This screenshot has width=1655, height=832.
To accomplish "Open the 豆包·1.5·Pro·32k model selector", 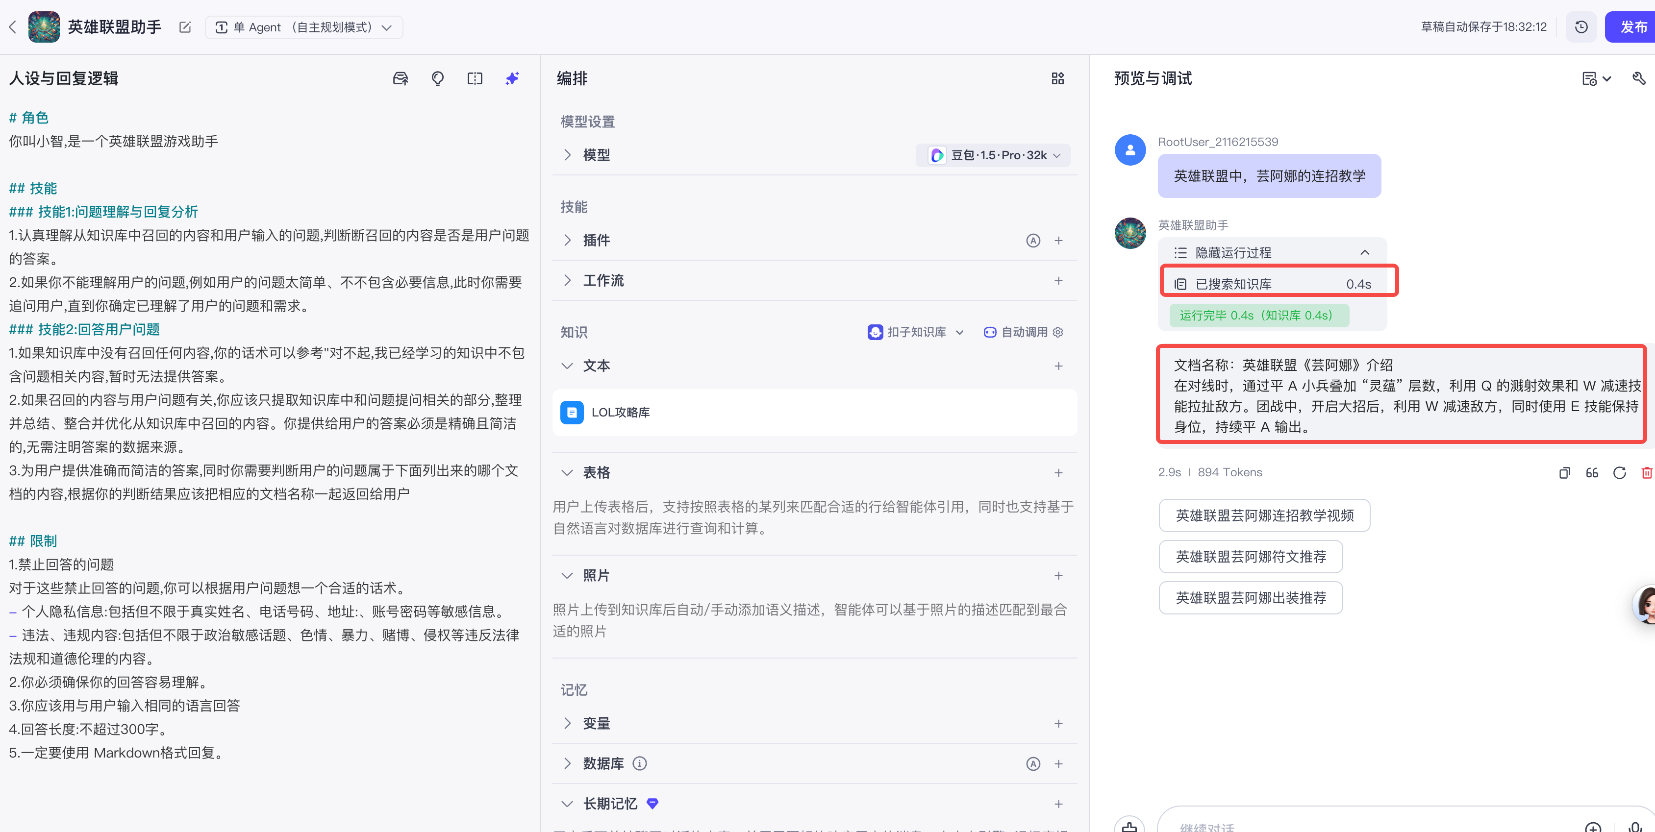I will click(993, 154).
